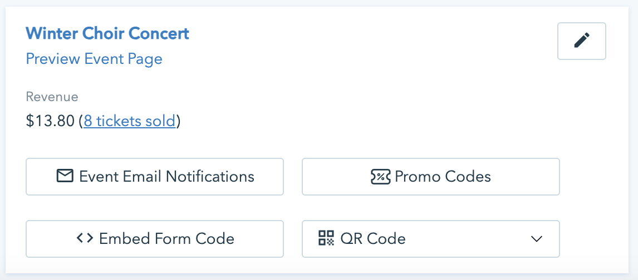View the 8 tickets sold link
This screenshot has height=280, width=638.
(129, 121)
